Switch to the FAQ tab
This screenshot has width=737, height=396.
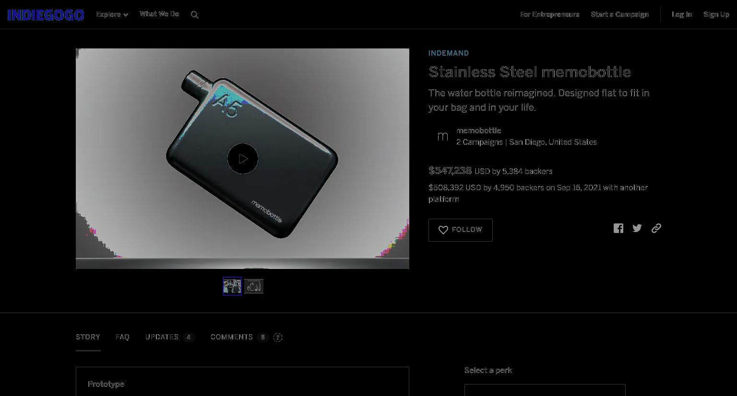(x=123, y=337)
